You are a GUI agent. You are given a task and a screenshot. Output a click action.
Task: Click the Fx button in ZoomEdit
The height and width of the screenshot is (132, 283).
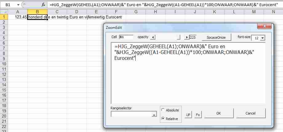[x=198, y=115]
